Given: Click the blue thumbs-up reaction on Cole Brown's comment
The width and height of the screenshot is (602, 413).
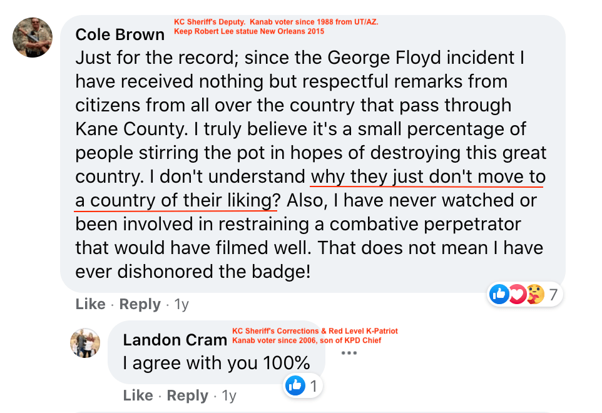Looking at the screenshot, I should coord(499,293).
